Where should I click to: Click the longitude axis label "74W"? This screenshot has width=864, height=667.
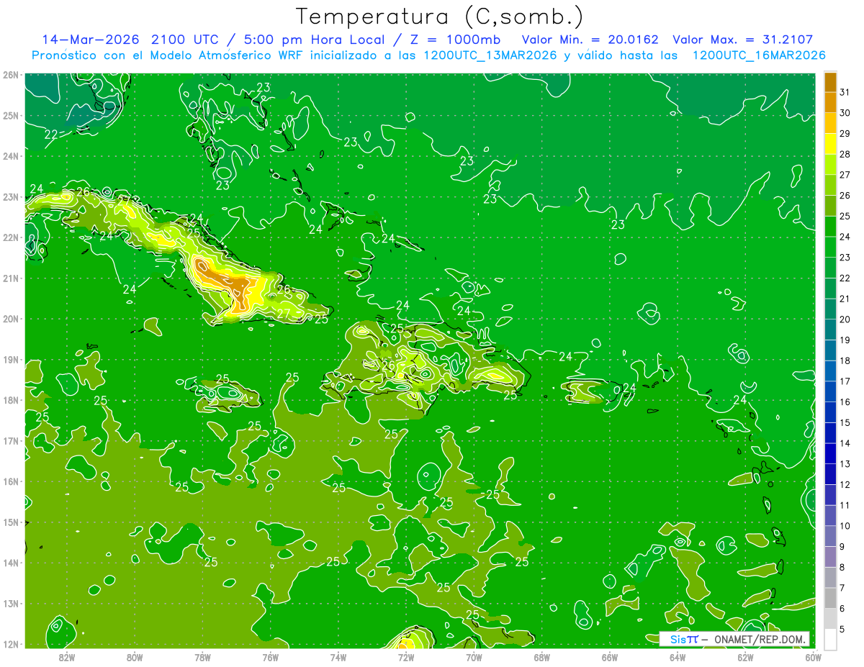[x=338, y=657]
